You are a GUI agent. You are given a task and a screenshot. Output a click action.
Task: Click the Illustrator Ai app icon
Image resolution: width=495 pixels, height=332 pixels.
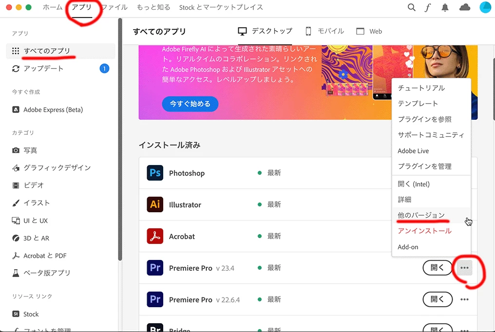pos(155,204)
